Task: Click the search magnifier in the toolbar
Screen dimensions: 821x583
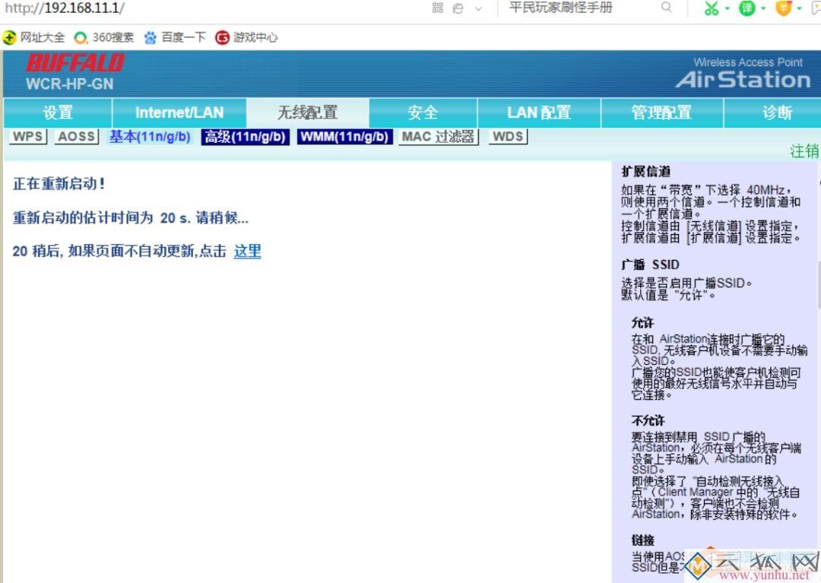Action: (667, 9)
